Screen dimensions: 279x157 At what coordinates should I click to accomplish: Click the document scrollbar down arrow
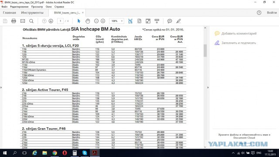pyautogui.click(x=205, y=147)
